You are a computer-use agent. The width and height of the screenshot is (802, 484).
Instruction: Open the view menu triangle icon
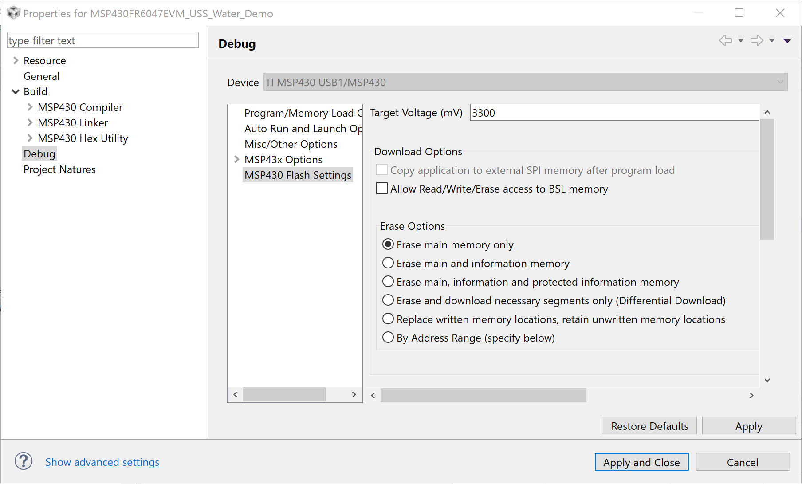point(787,40)
